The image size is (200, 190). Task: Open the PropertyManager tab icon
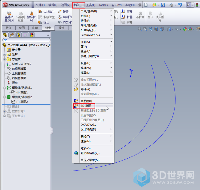[12, 35]
